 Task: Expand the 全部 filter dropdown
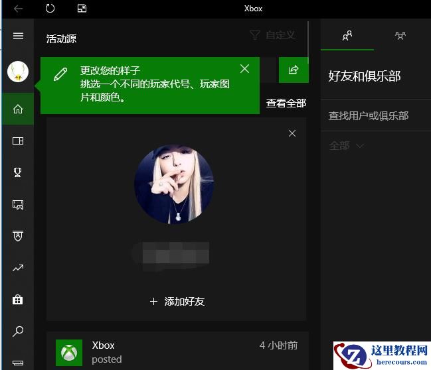click(x=347, y=145)
